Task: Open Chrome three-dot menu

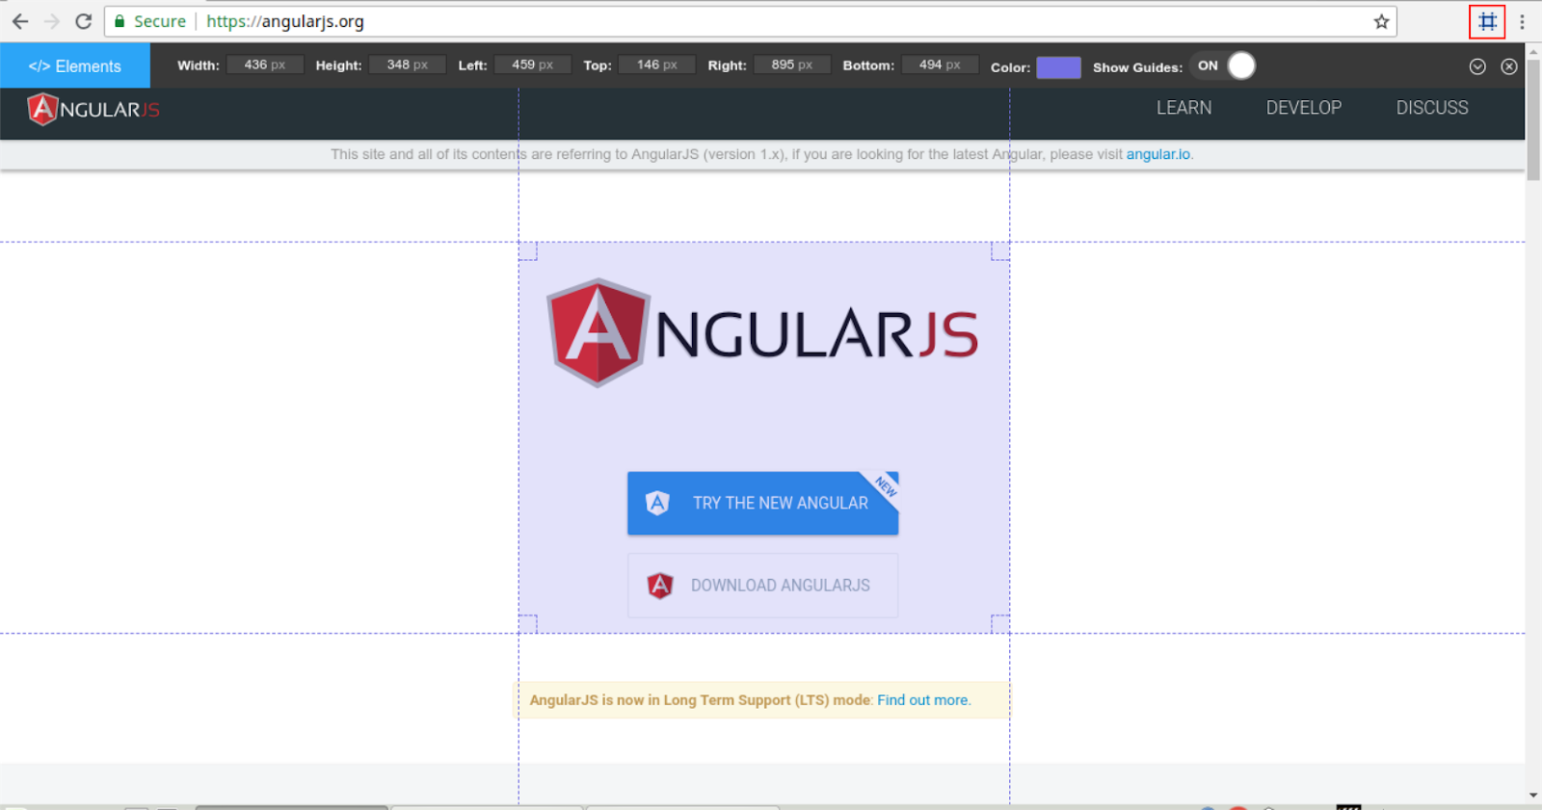Action: [x=1523, y=21]
